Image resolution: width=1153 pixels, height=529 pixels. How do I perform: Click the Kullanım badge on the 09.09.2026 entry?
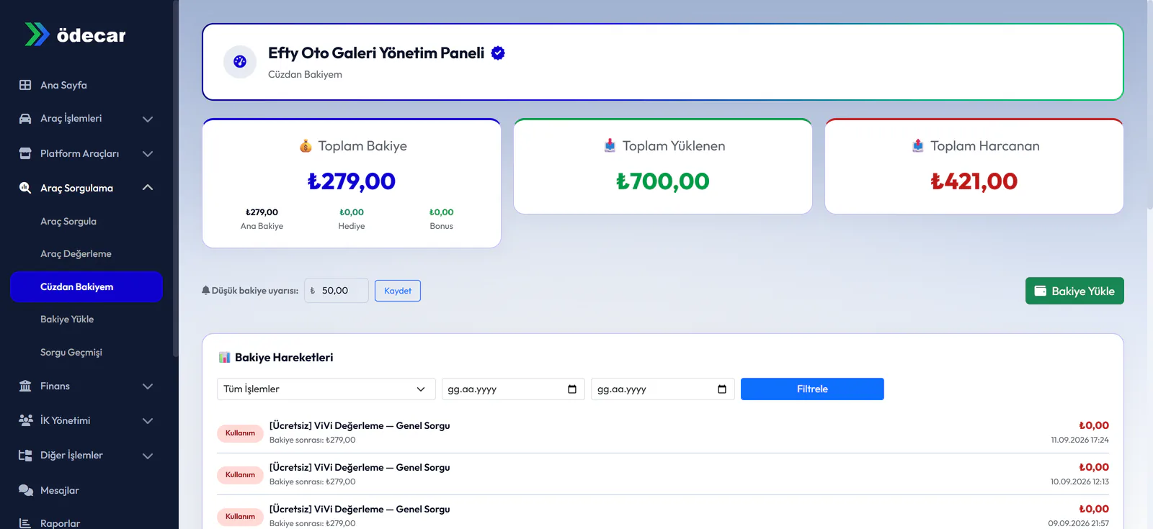coord(240,517)
